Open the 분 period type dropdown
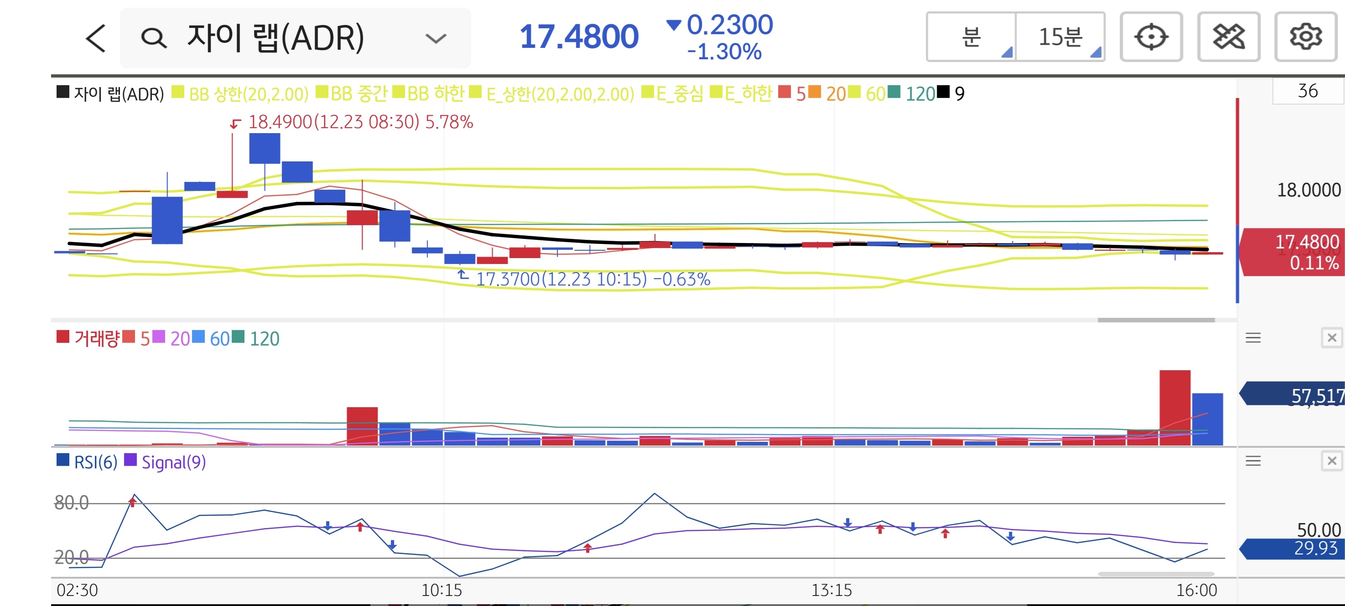 971,37
